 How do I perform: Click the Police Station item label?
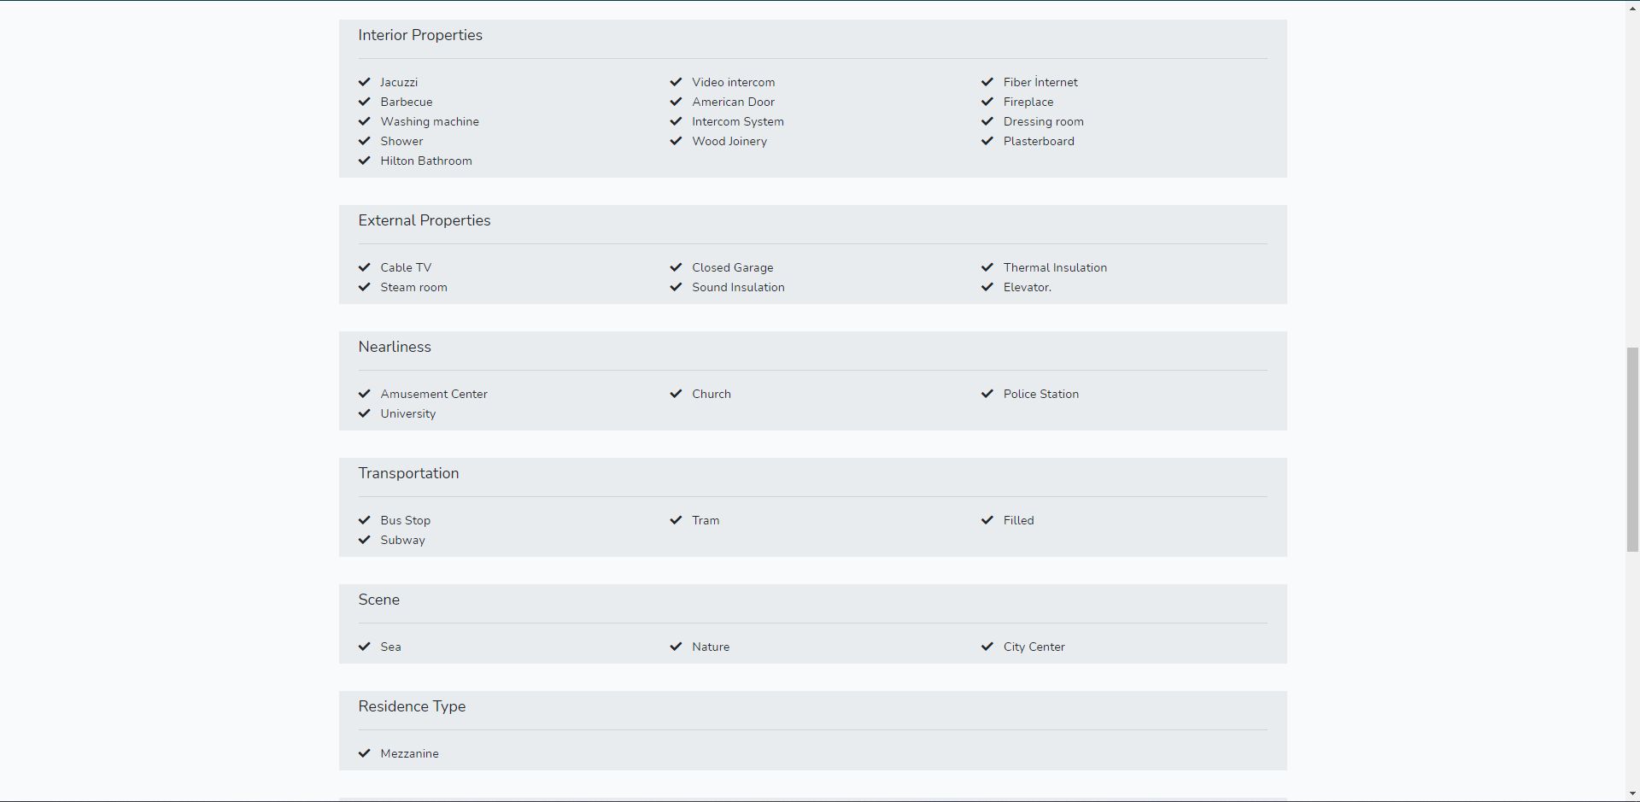(x=1041, y=394)
